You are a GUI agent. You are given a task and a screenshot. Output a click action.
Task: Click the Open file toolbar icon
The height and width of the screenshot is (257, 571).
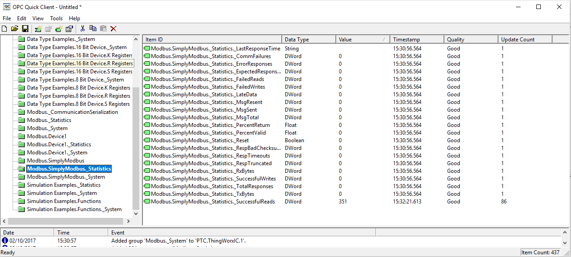point(14,29)
